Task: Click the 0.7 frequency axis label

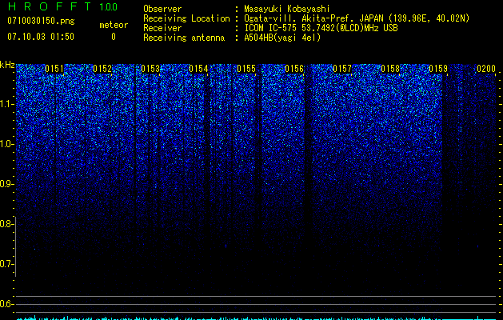Action: [6, 264]
